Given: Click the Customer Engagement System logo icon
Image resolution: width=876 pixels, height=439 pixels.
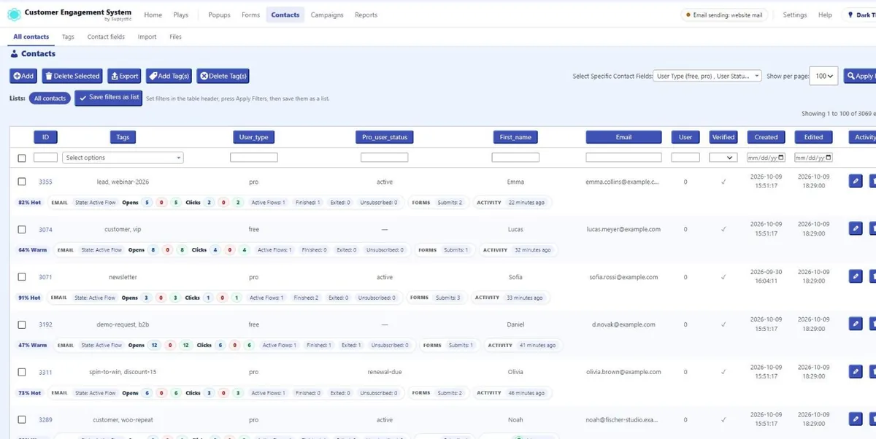Looking at the screenshot, I should point(14,15).
